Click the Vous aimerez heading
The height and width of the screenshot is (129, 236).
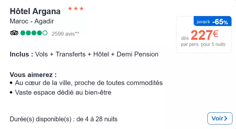point(33,75)
